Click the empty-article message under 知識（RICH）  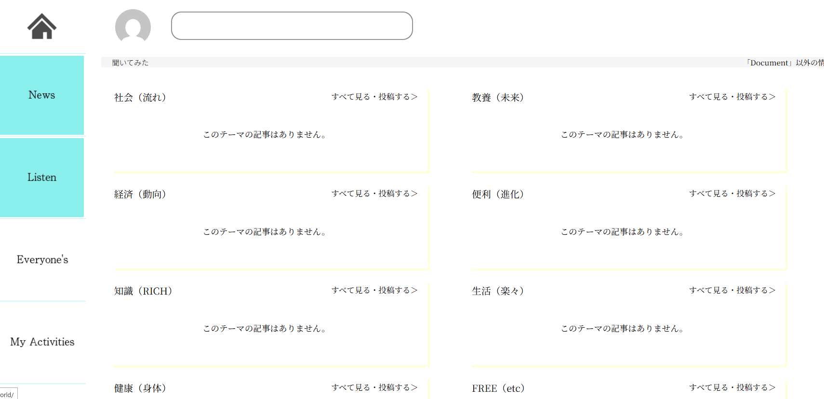[265, 329]
